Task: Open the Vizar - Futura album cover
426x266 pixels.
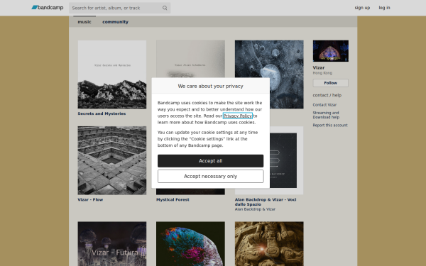Action: click(x=112, y=244)
